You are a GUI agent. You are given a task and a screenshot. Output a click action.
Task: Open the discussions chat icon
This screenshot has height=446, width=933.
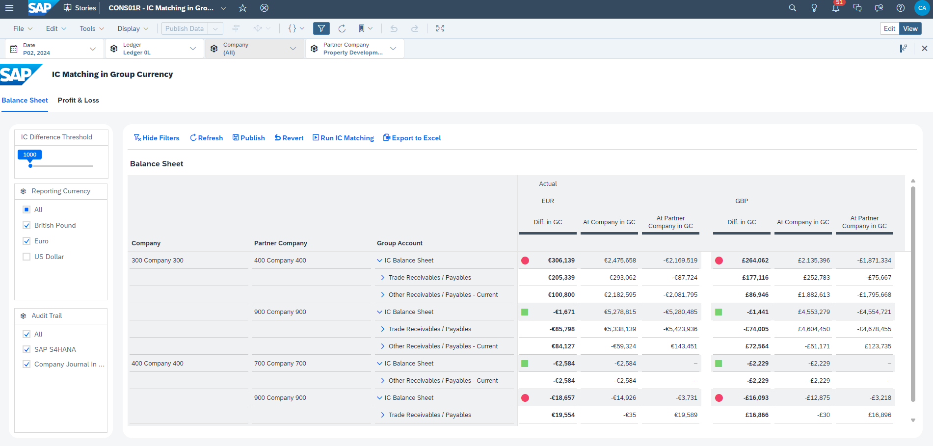[x=857, y=8]
